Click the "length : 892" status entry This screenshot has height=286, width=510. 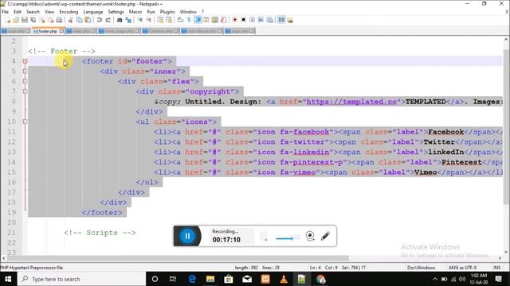click(x=246, y=268)
